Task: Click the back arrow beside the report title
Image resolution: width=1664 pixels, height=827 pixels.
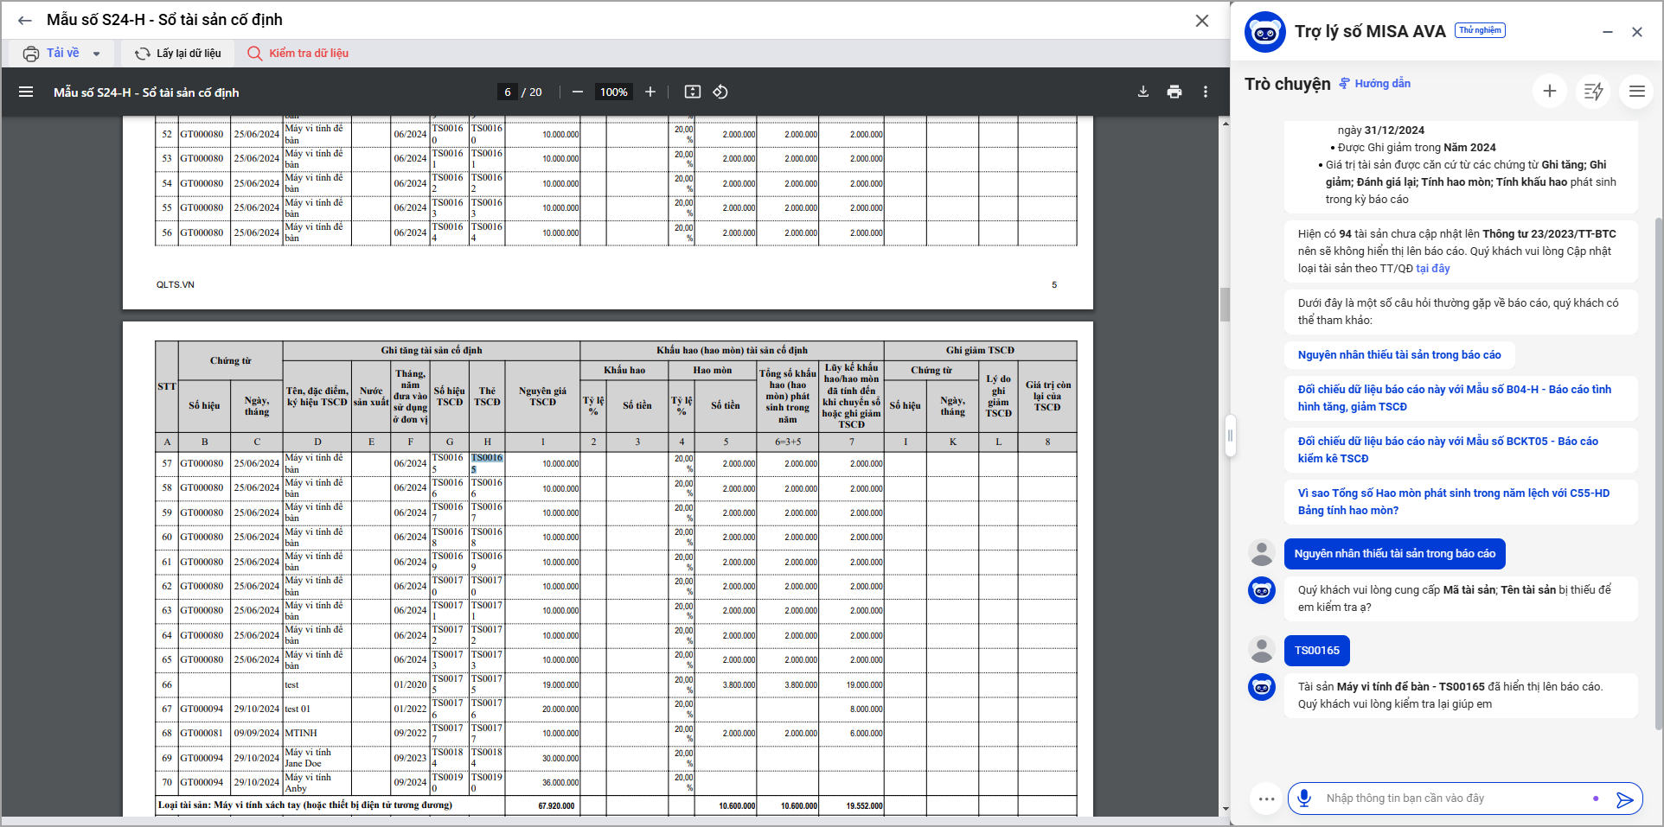Action: 25,21
